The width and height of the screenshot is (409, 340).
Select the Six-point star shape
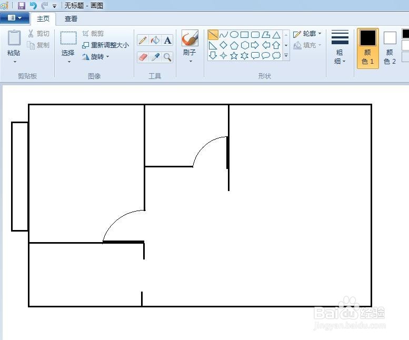(245, 56)
